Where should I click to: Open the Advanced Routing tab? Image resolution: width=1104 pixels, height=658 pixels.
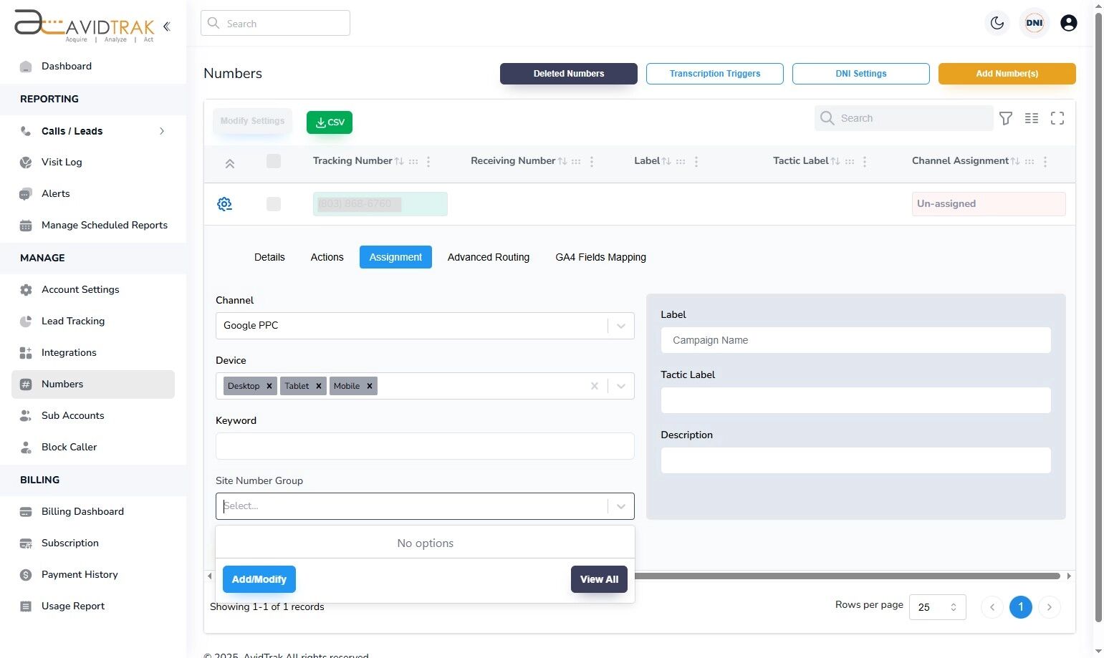489,257
